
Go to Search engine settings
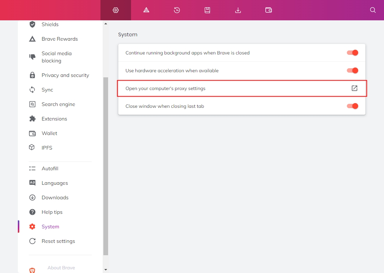point(58,104)
